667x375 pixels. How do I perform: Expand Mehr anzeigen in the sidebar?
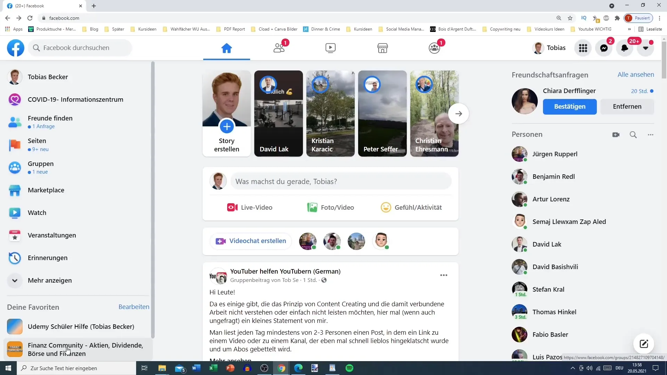78,281
